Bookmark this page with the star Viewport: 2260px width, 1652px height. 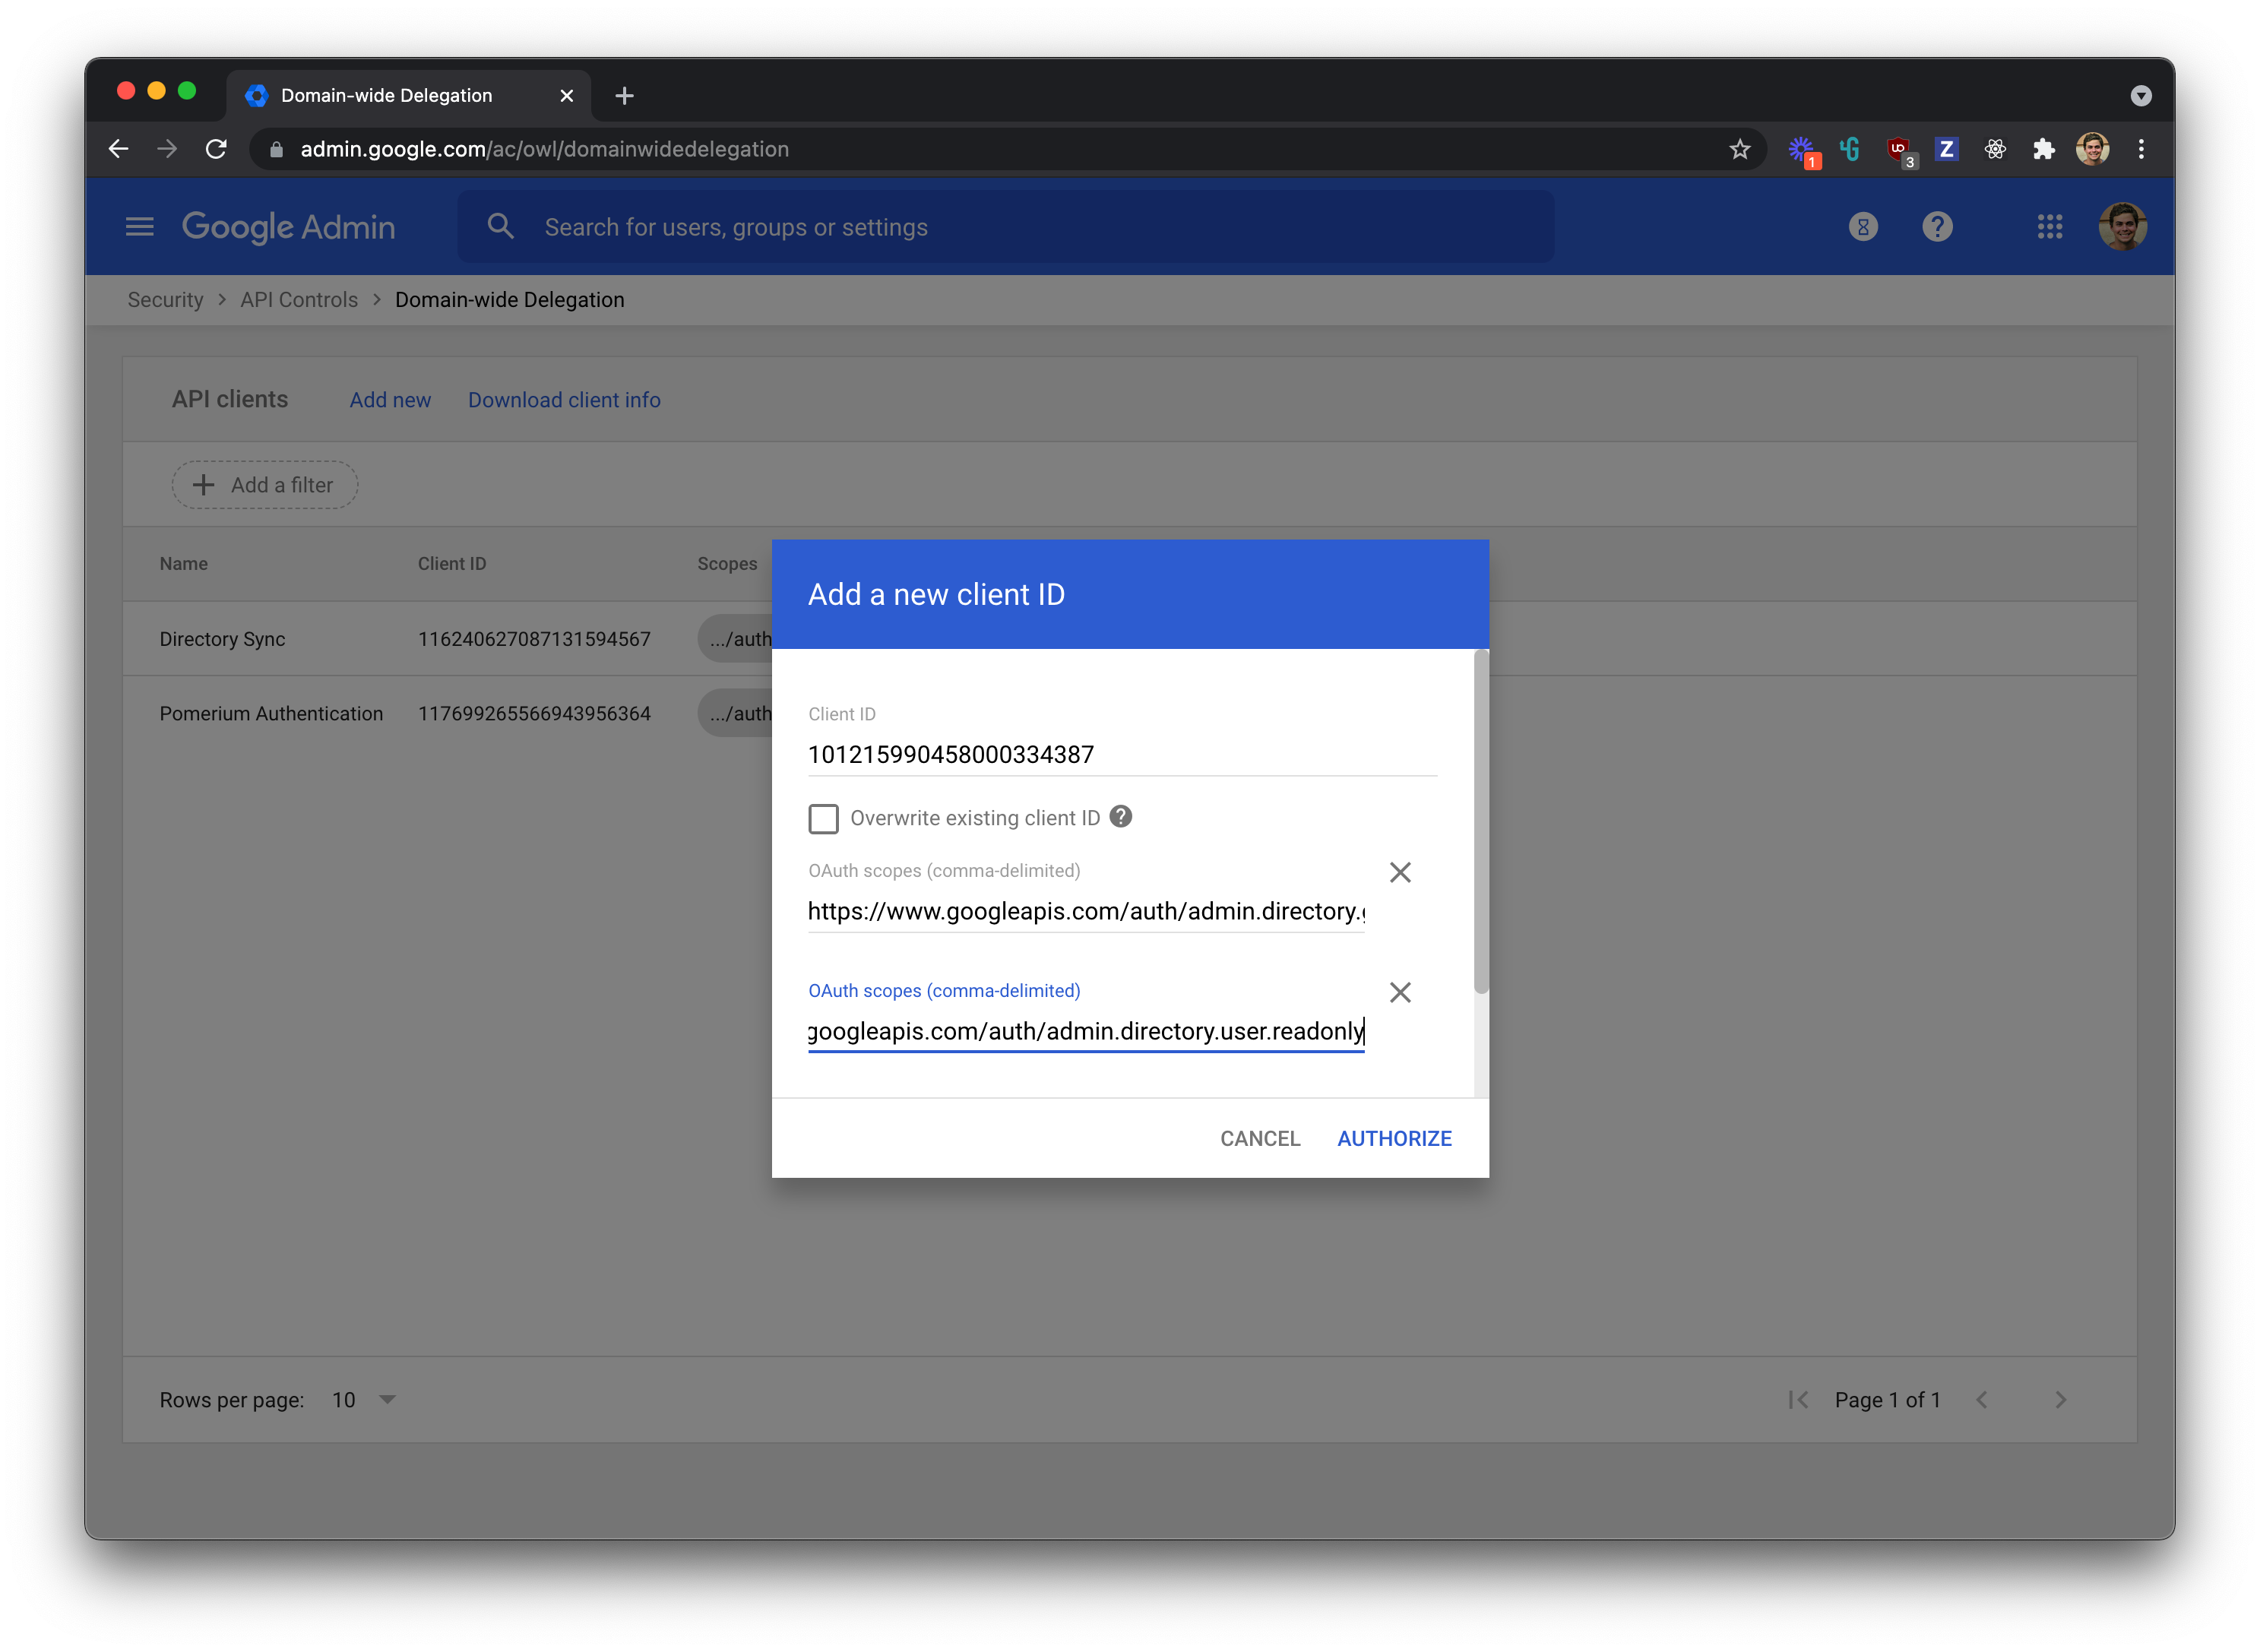coord(1739,149)
